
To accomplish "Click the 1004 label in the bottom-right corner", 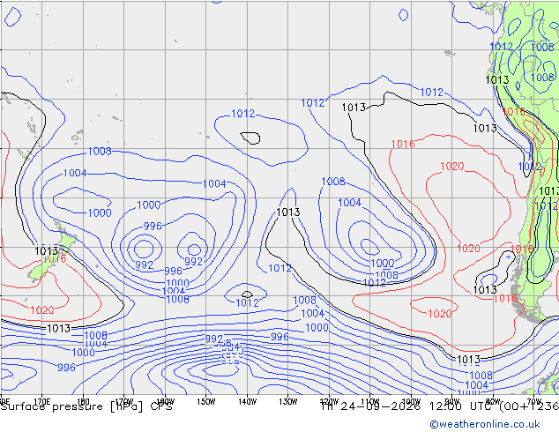I will 477,385.
